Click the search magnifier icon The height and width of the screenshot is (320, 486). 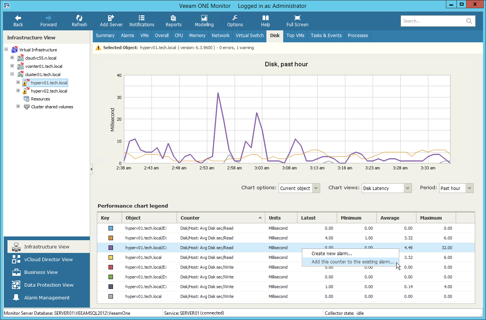pyautogui.click(x=469, y=21)
